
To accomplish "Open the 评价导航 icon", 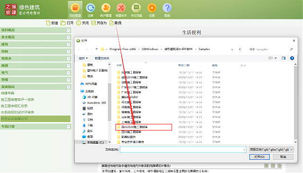I will [136, 10].
